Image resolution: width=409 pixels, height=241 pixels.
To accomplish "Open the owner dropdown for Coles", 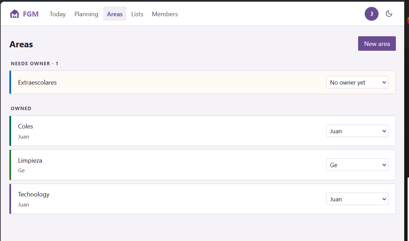I will pos(357,131).
